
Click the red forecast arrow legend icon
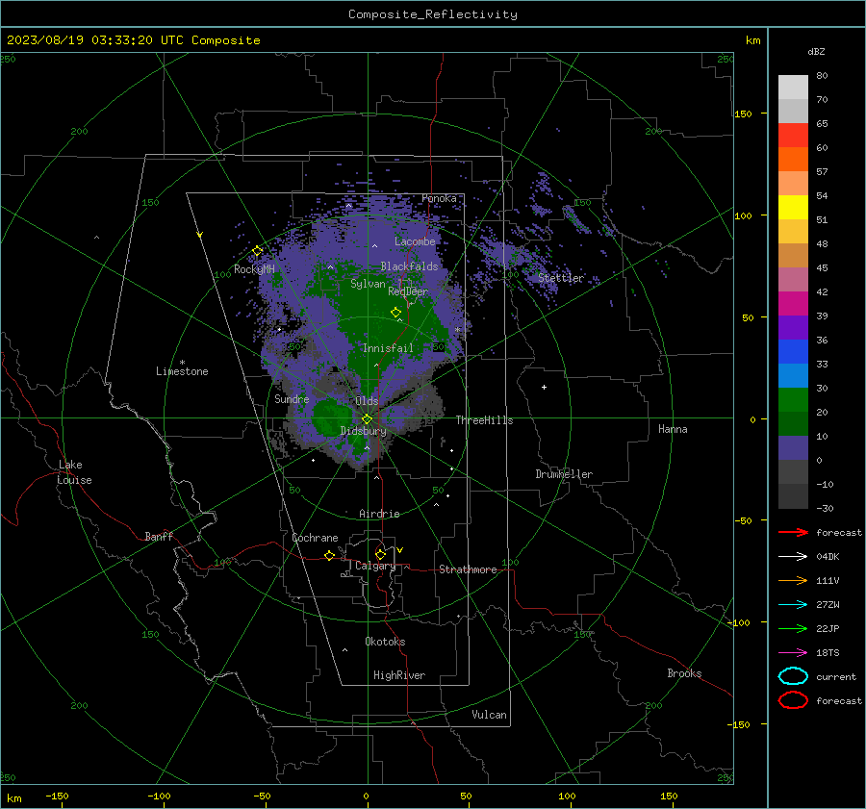point(793,532)
